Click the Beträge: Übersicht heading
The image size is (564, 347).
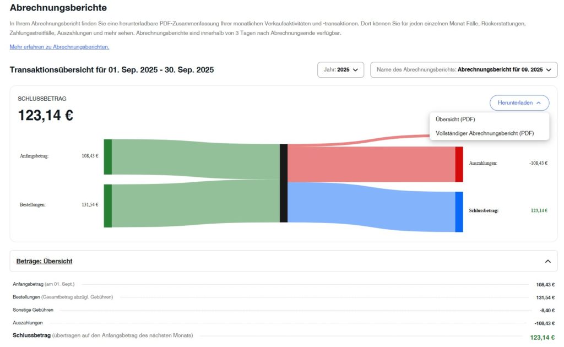click(44, 261)
